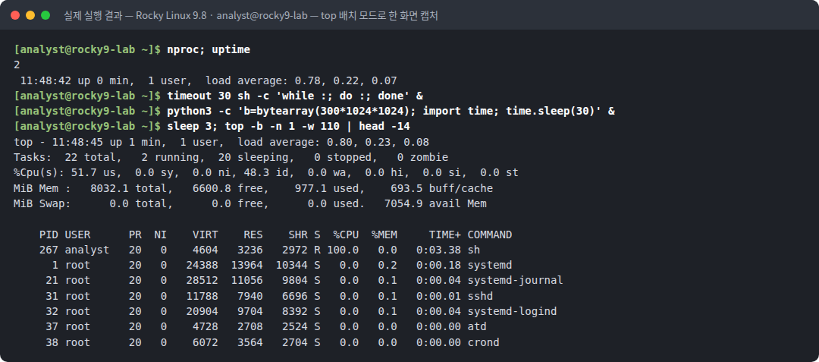Click the nproc output value '2'
This screenshot has height=362, width=819.
[x=17, y=65]
